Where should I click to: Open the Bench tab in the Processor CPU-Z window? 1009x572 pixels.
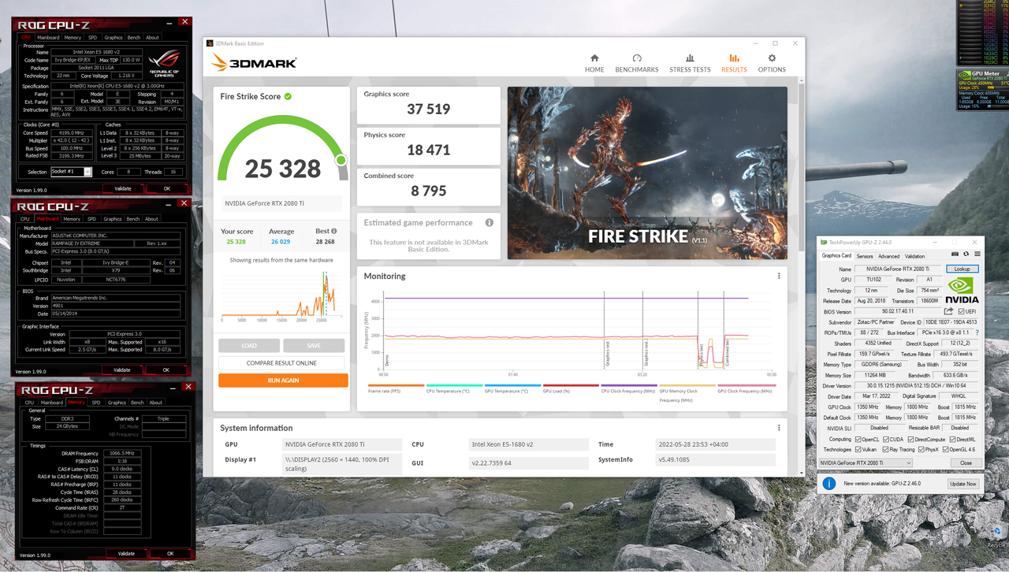pyautogui.click(x=134, y=37)
